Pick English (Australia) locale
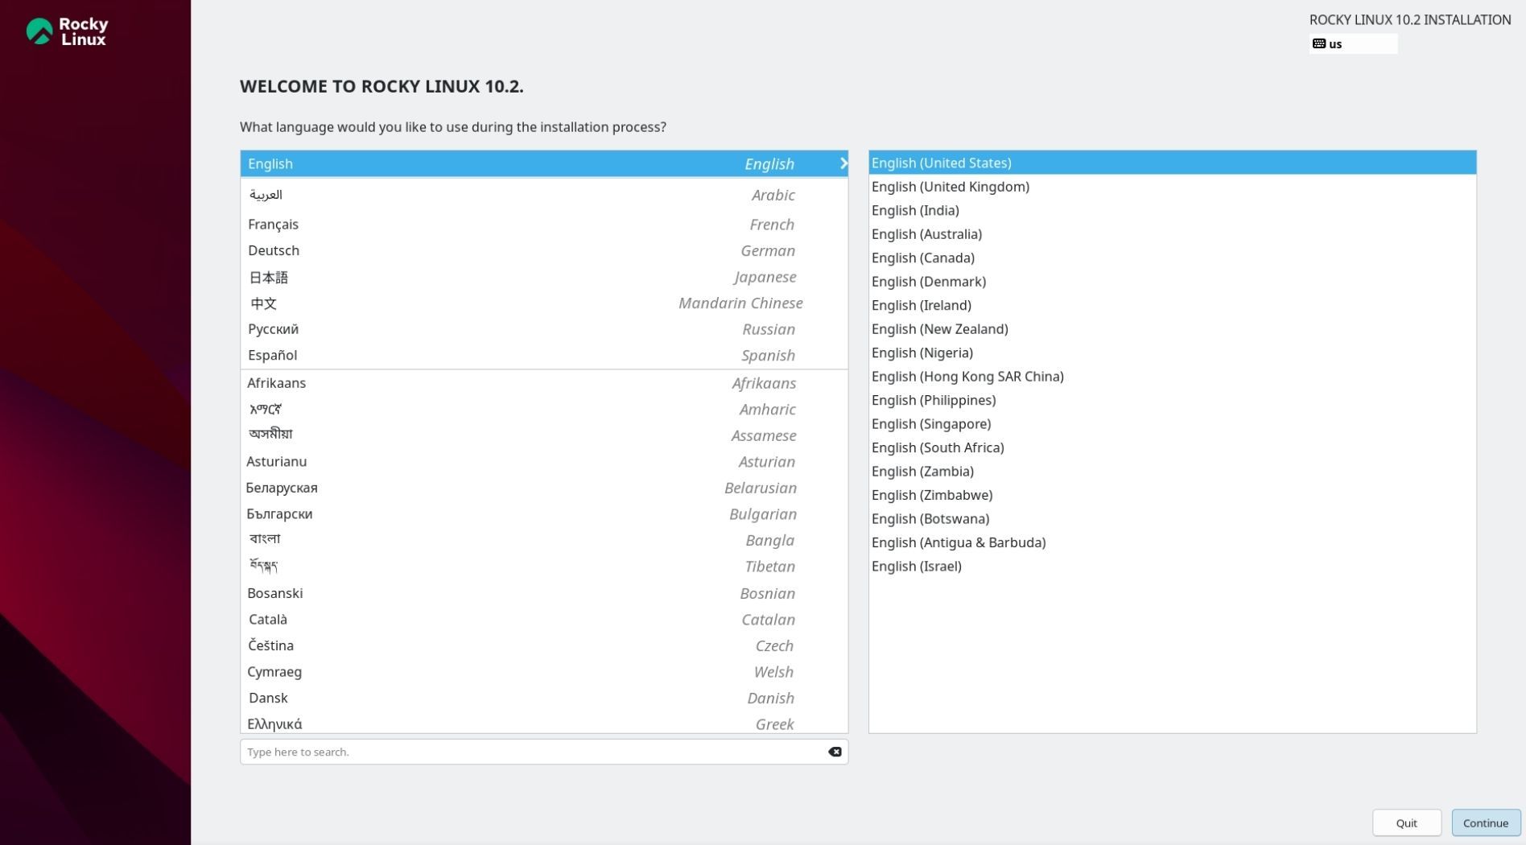The width and height of the screenshot is (1526, 845). 1173,234
